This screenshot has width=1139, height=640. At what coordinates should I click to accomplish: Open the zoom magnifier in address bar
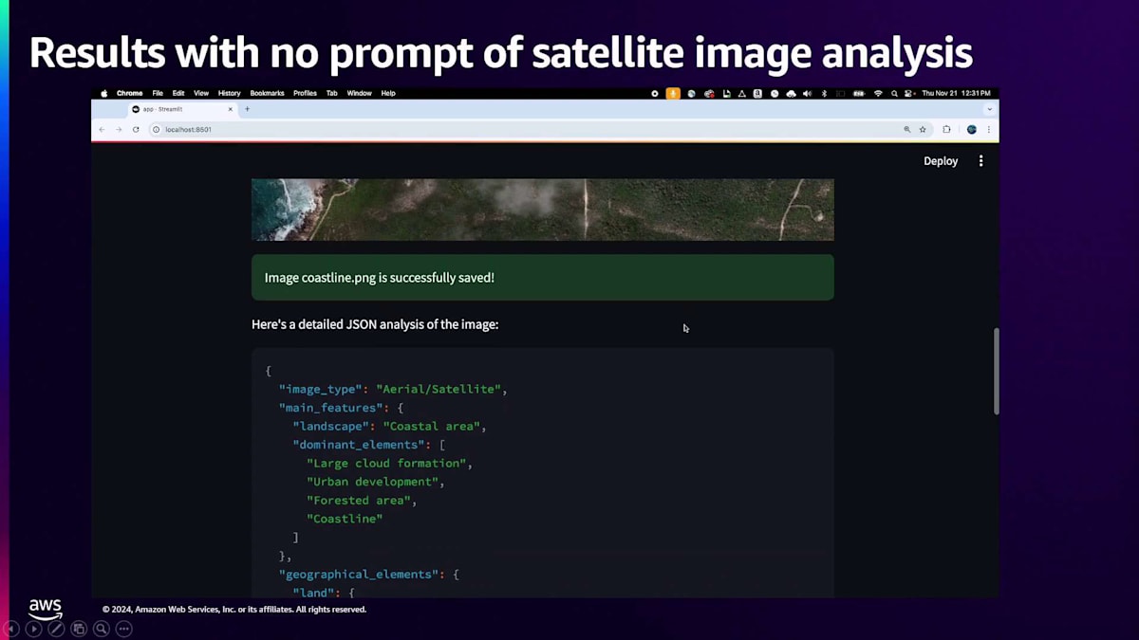[906, 129]
